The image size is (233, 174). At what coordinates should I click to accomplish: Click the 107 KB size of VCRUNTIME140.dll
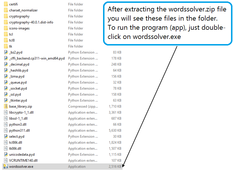(x=116, y=161)
